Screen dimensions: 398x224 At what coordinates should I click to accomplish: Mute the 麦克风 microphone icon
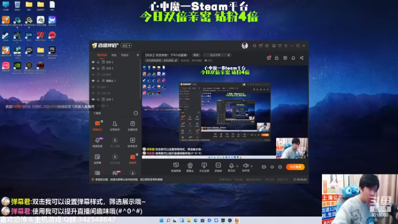point(231,166)
